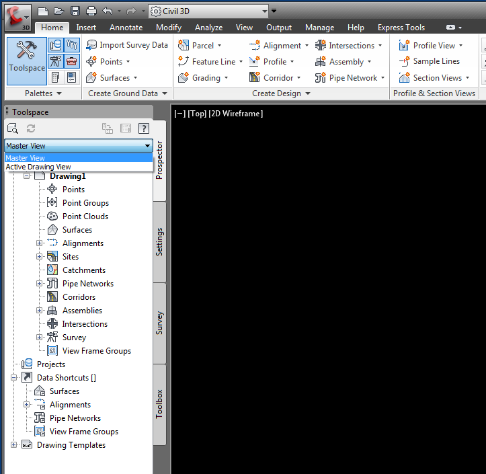Click the Toolspace preview magnifier icon
This screenshot has height=474, width=486.
click(x=13, y=128)
